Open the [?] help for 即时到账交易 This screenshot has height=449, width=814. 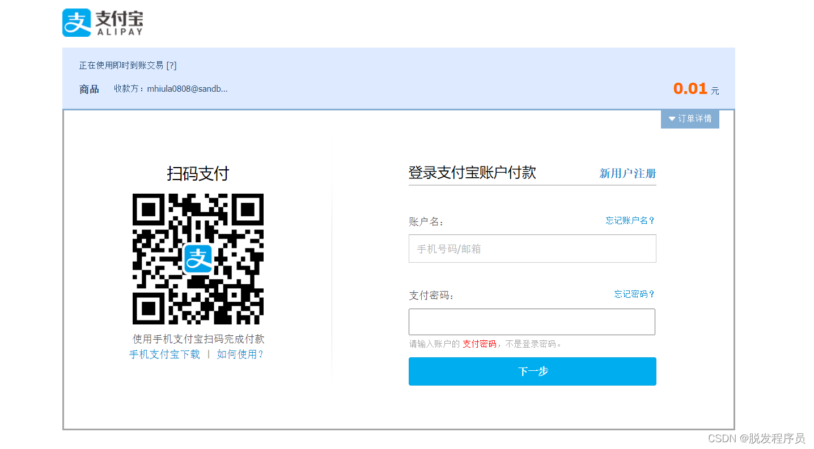coord(171,65)
